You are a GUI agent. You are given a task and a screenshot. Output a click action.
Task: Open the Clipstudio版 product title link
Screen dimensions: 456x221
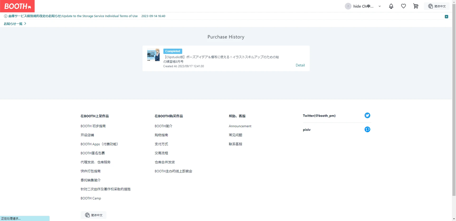click(x=221, y=59)
